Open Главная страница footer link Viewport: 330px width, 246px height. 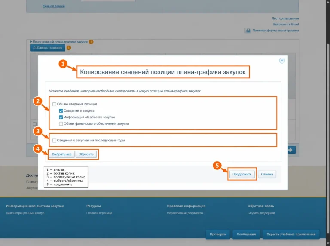click(99, 213)
